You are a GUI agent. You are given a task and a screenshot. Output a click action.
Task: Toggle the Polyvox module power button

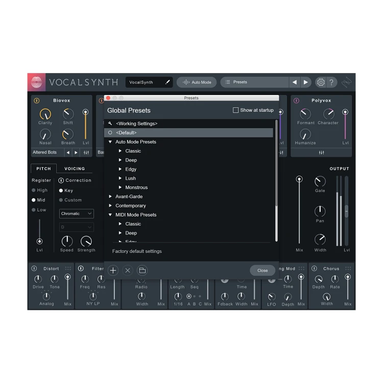tap(296, 101)
